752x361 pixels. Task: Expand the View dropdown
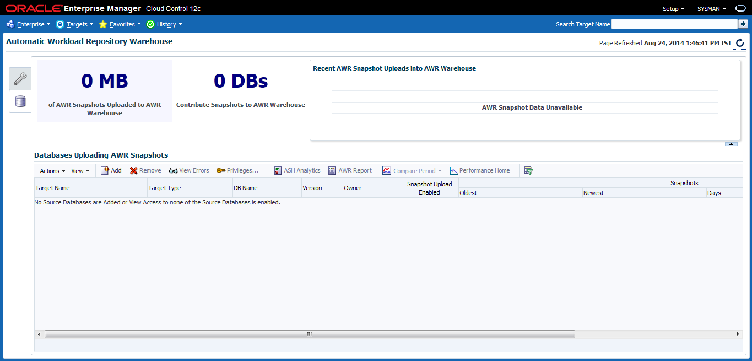(80, 171)
